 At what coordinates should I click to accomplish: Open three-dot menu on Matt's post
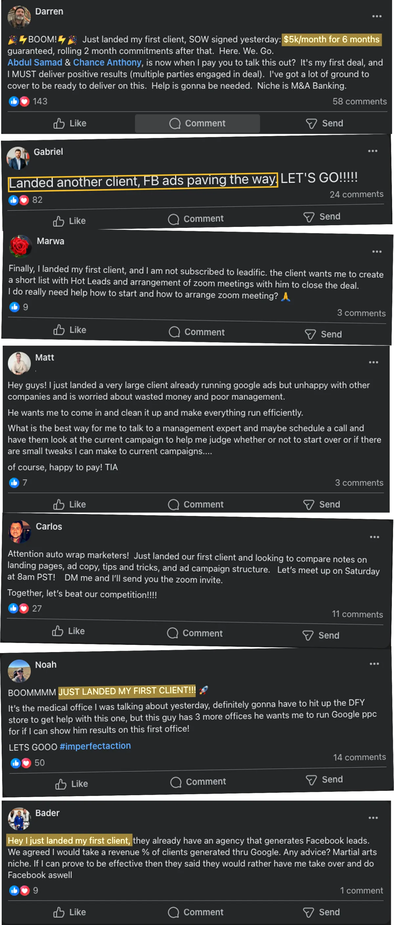(373, 362)
